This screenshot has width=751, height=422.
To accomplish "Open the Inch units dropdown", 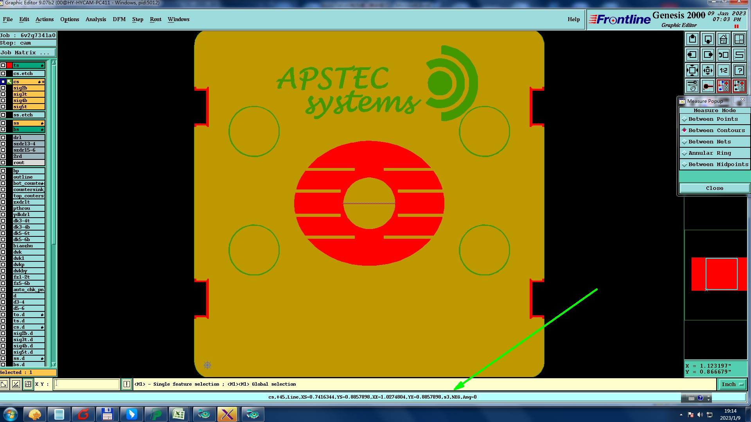I will point(732,384).
